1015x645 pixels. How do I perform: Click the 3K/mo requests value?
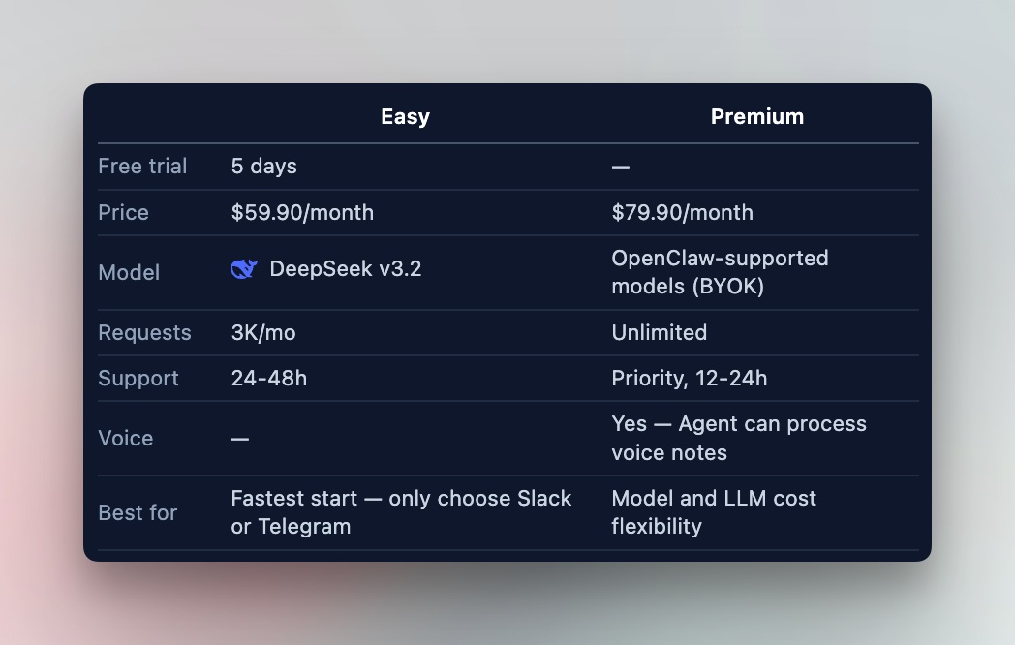263,333
